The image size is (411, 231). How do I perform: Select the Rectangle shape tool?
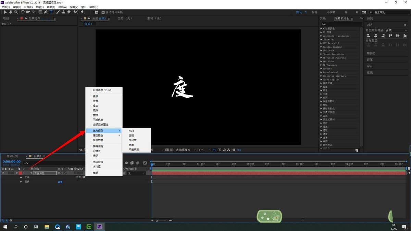[x=40, y=12]
